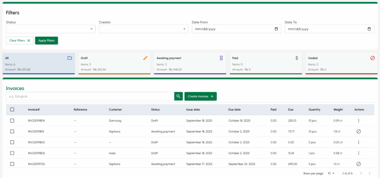The height and width of the screenshot is (178, 380).
Task: Check the box for invoice INV25091804
Action: point(12,121)
